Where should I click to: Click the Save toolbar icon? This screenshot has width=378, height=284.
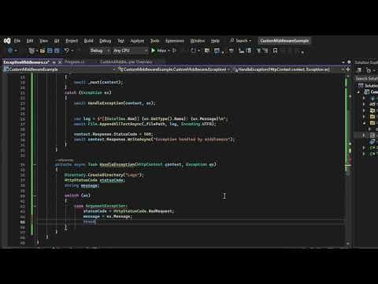50,50
